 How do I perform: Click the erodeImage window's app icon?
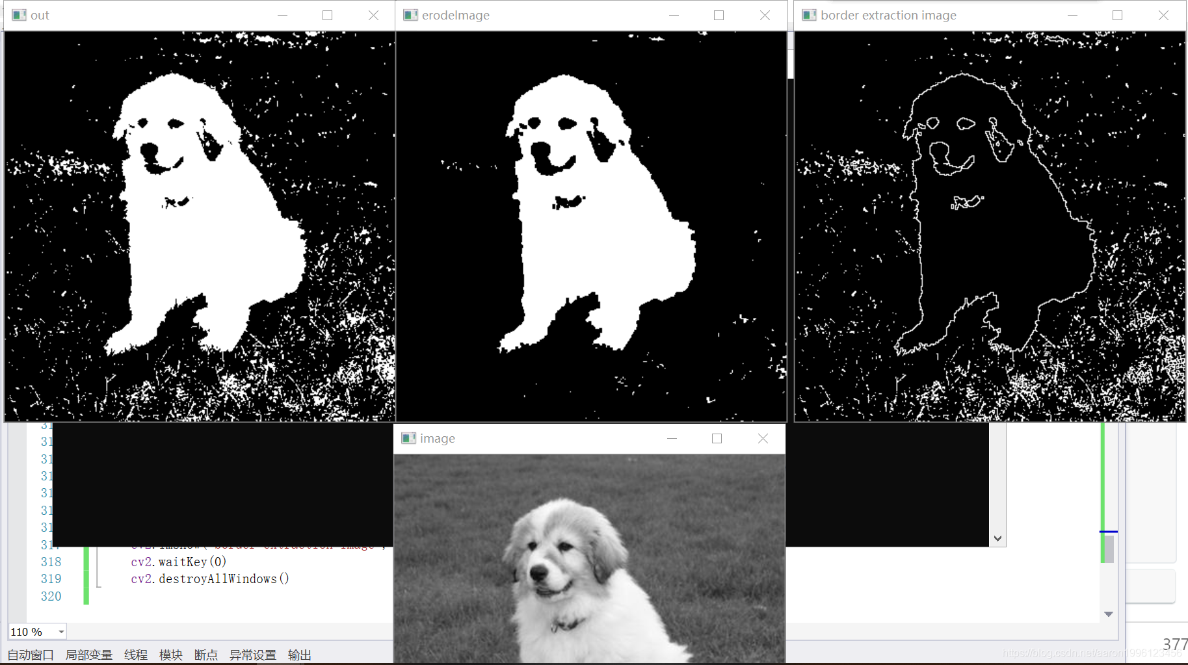pyautogui.click(x=410, y=15)
